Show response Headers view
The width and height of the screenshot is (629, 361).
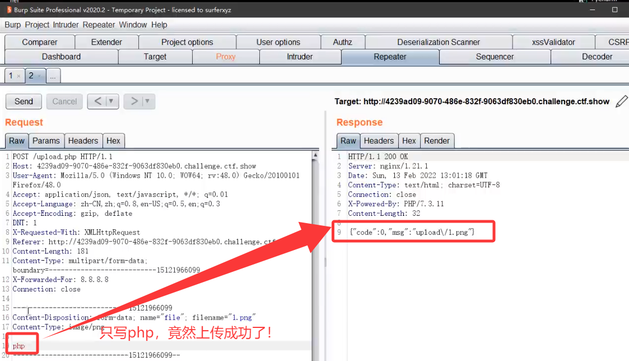click(x=379, y=141)
